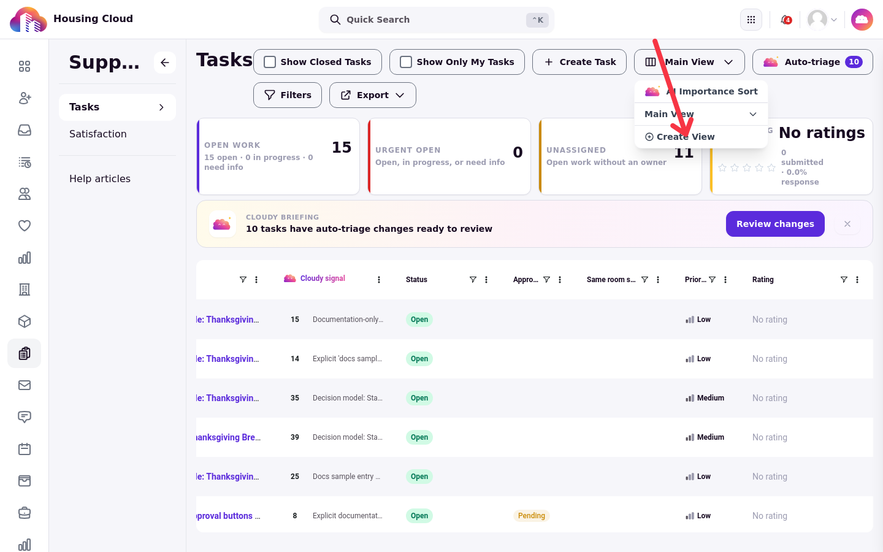Expand the Main View toolbar dropdown
Viewport: 883px width, 552px height.
click(689, 62)
